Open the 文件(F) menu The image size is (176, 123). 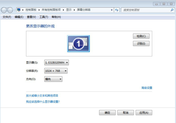click(x=7, y=17)
